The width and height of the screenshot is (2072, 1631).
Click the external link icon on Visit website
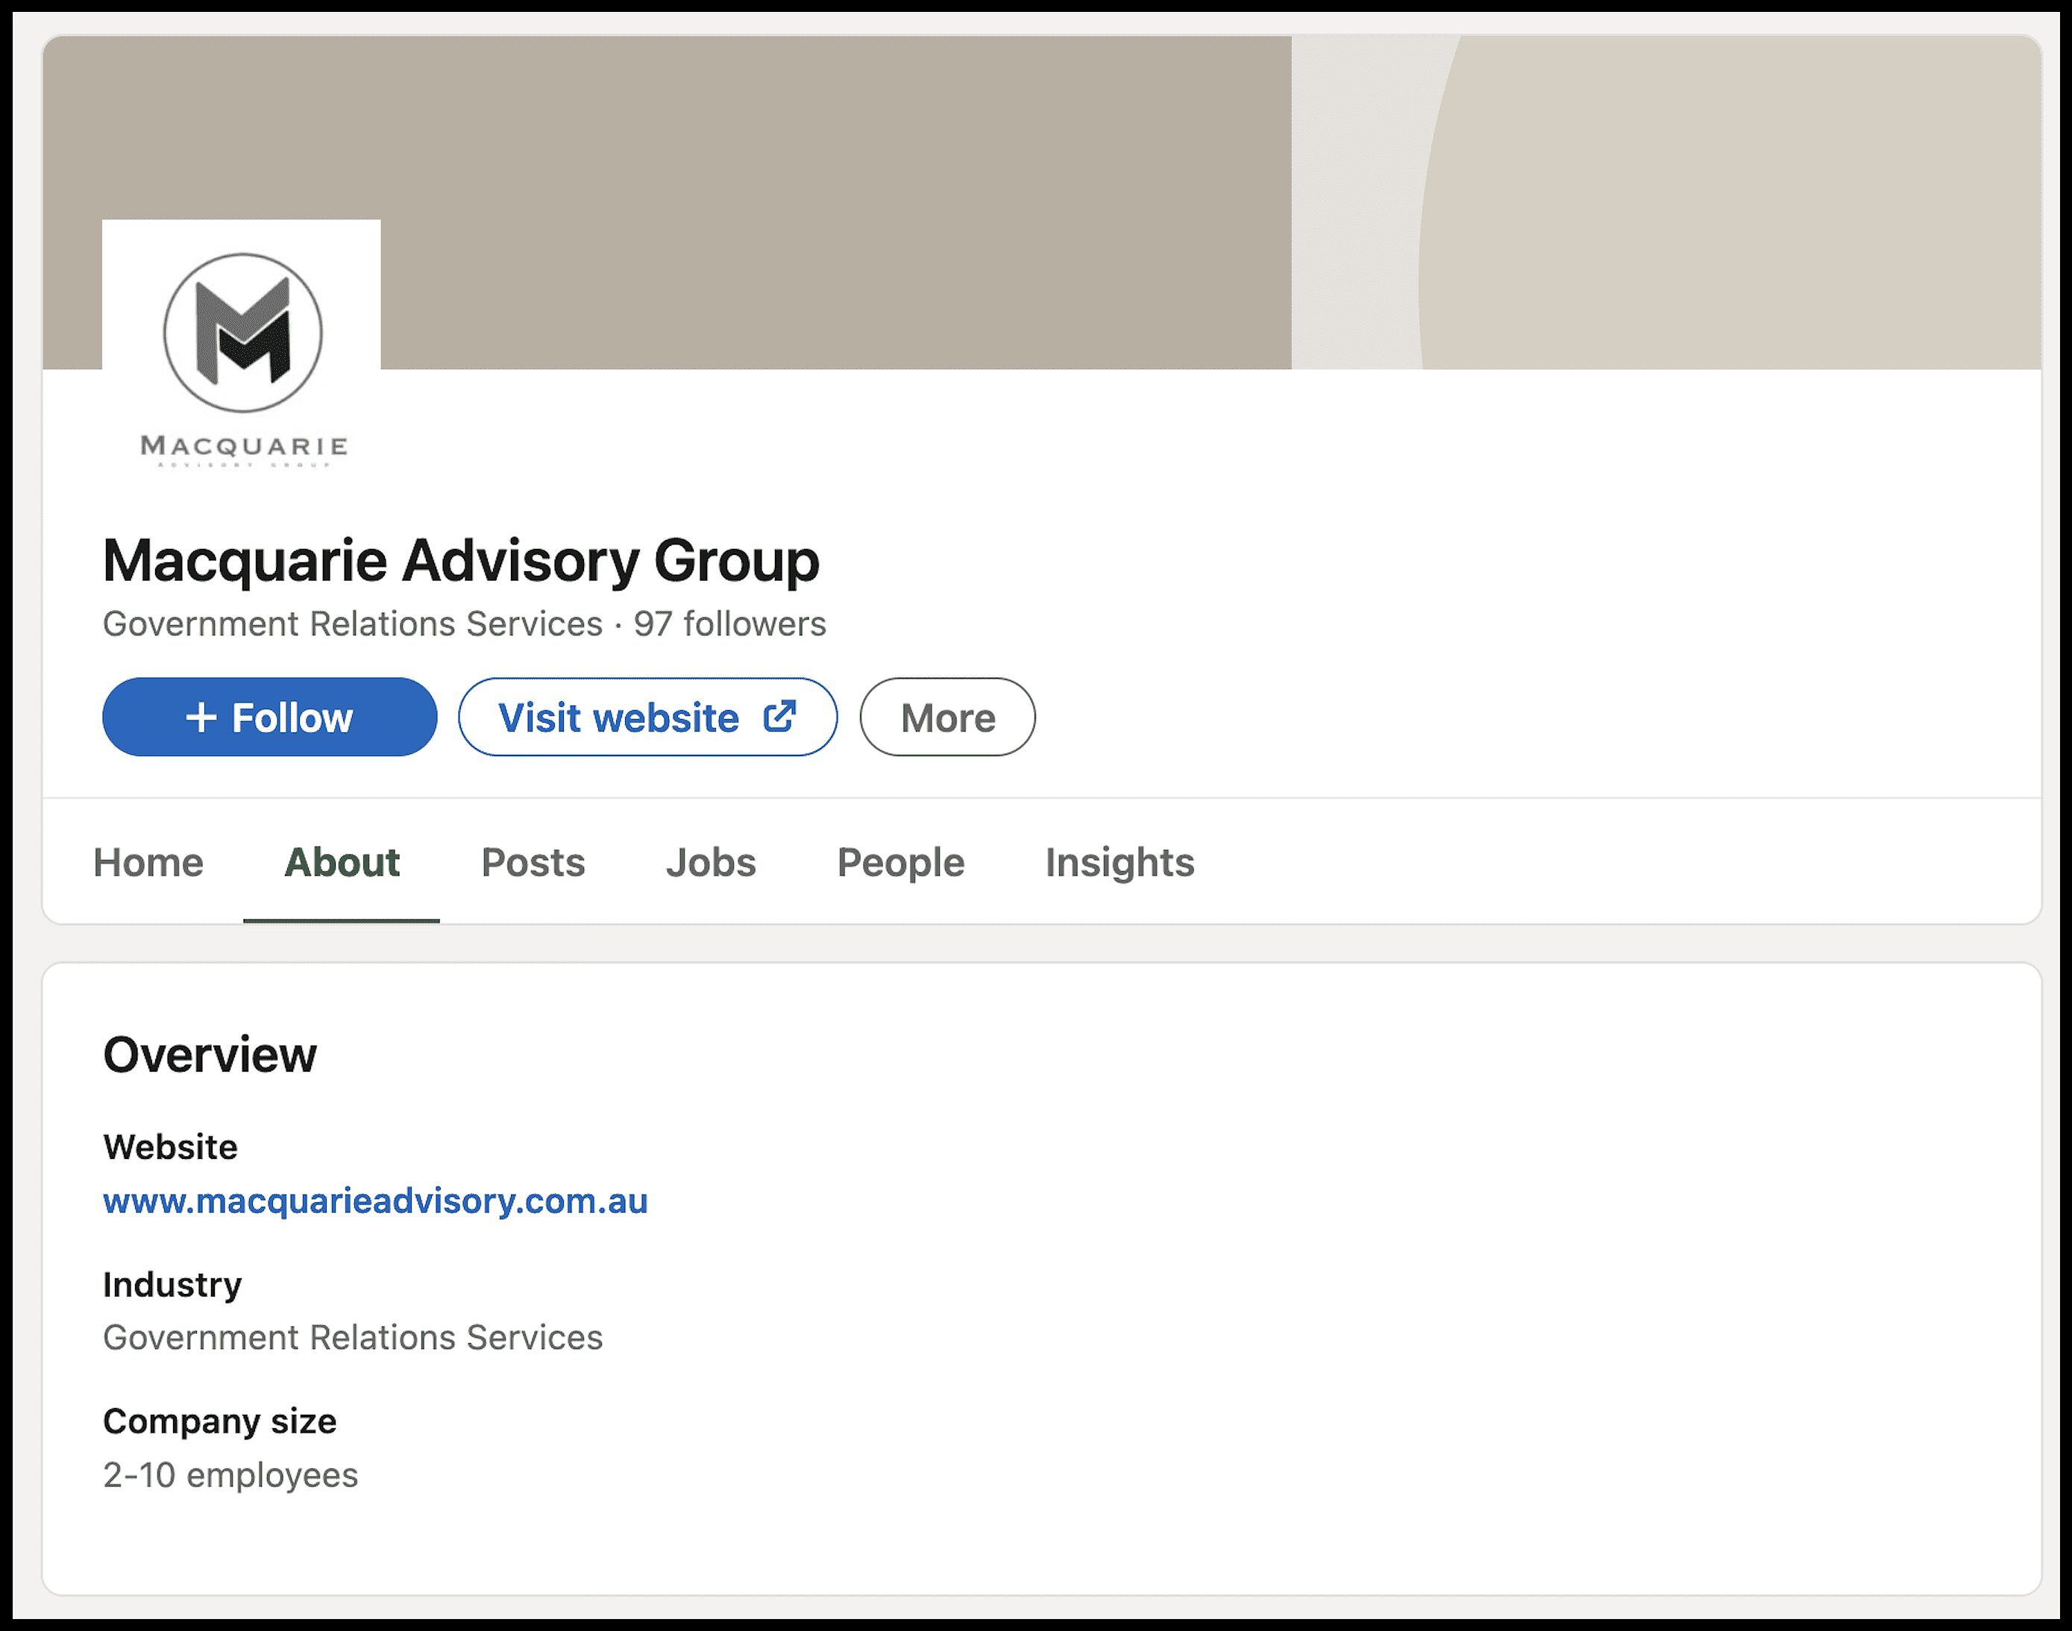(x=779, y=716)
